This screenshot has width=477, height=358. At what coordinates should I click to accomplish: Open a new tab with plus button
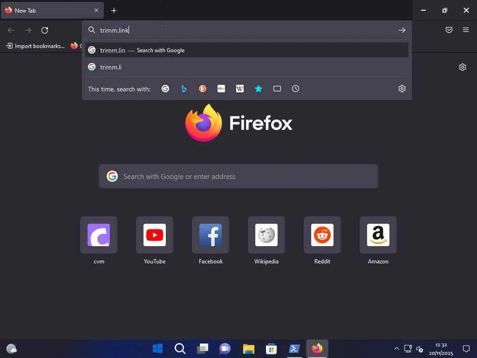click(114, 11)
